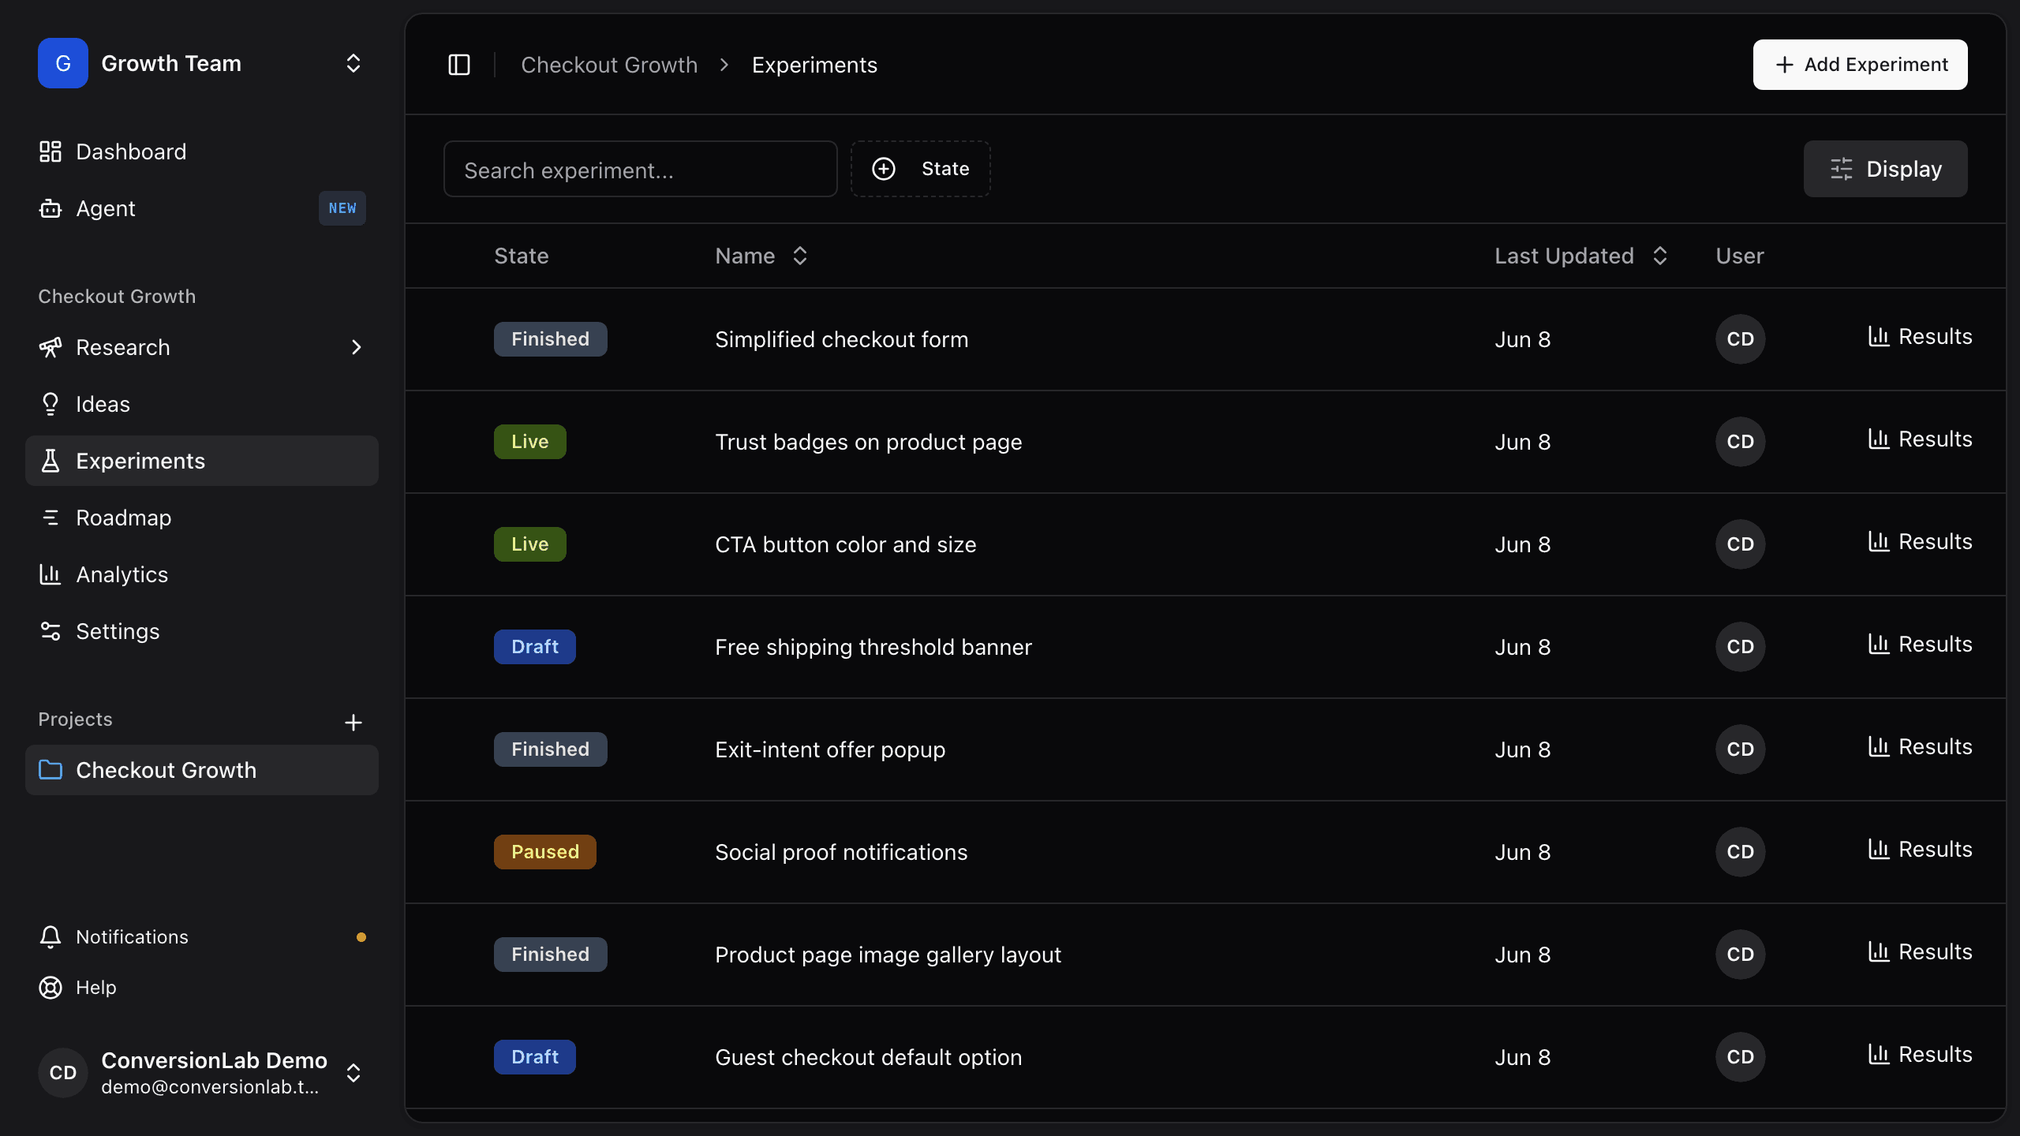Show Results for Social proof notifications
This screenshot has height=1136, width=2020.
point(1921,850)
